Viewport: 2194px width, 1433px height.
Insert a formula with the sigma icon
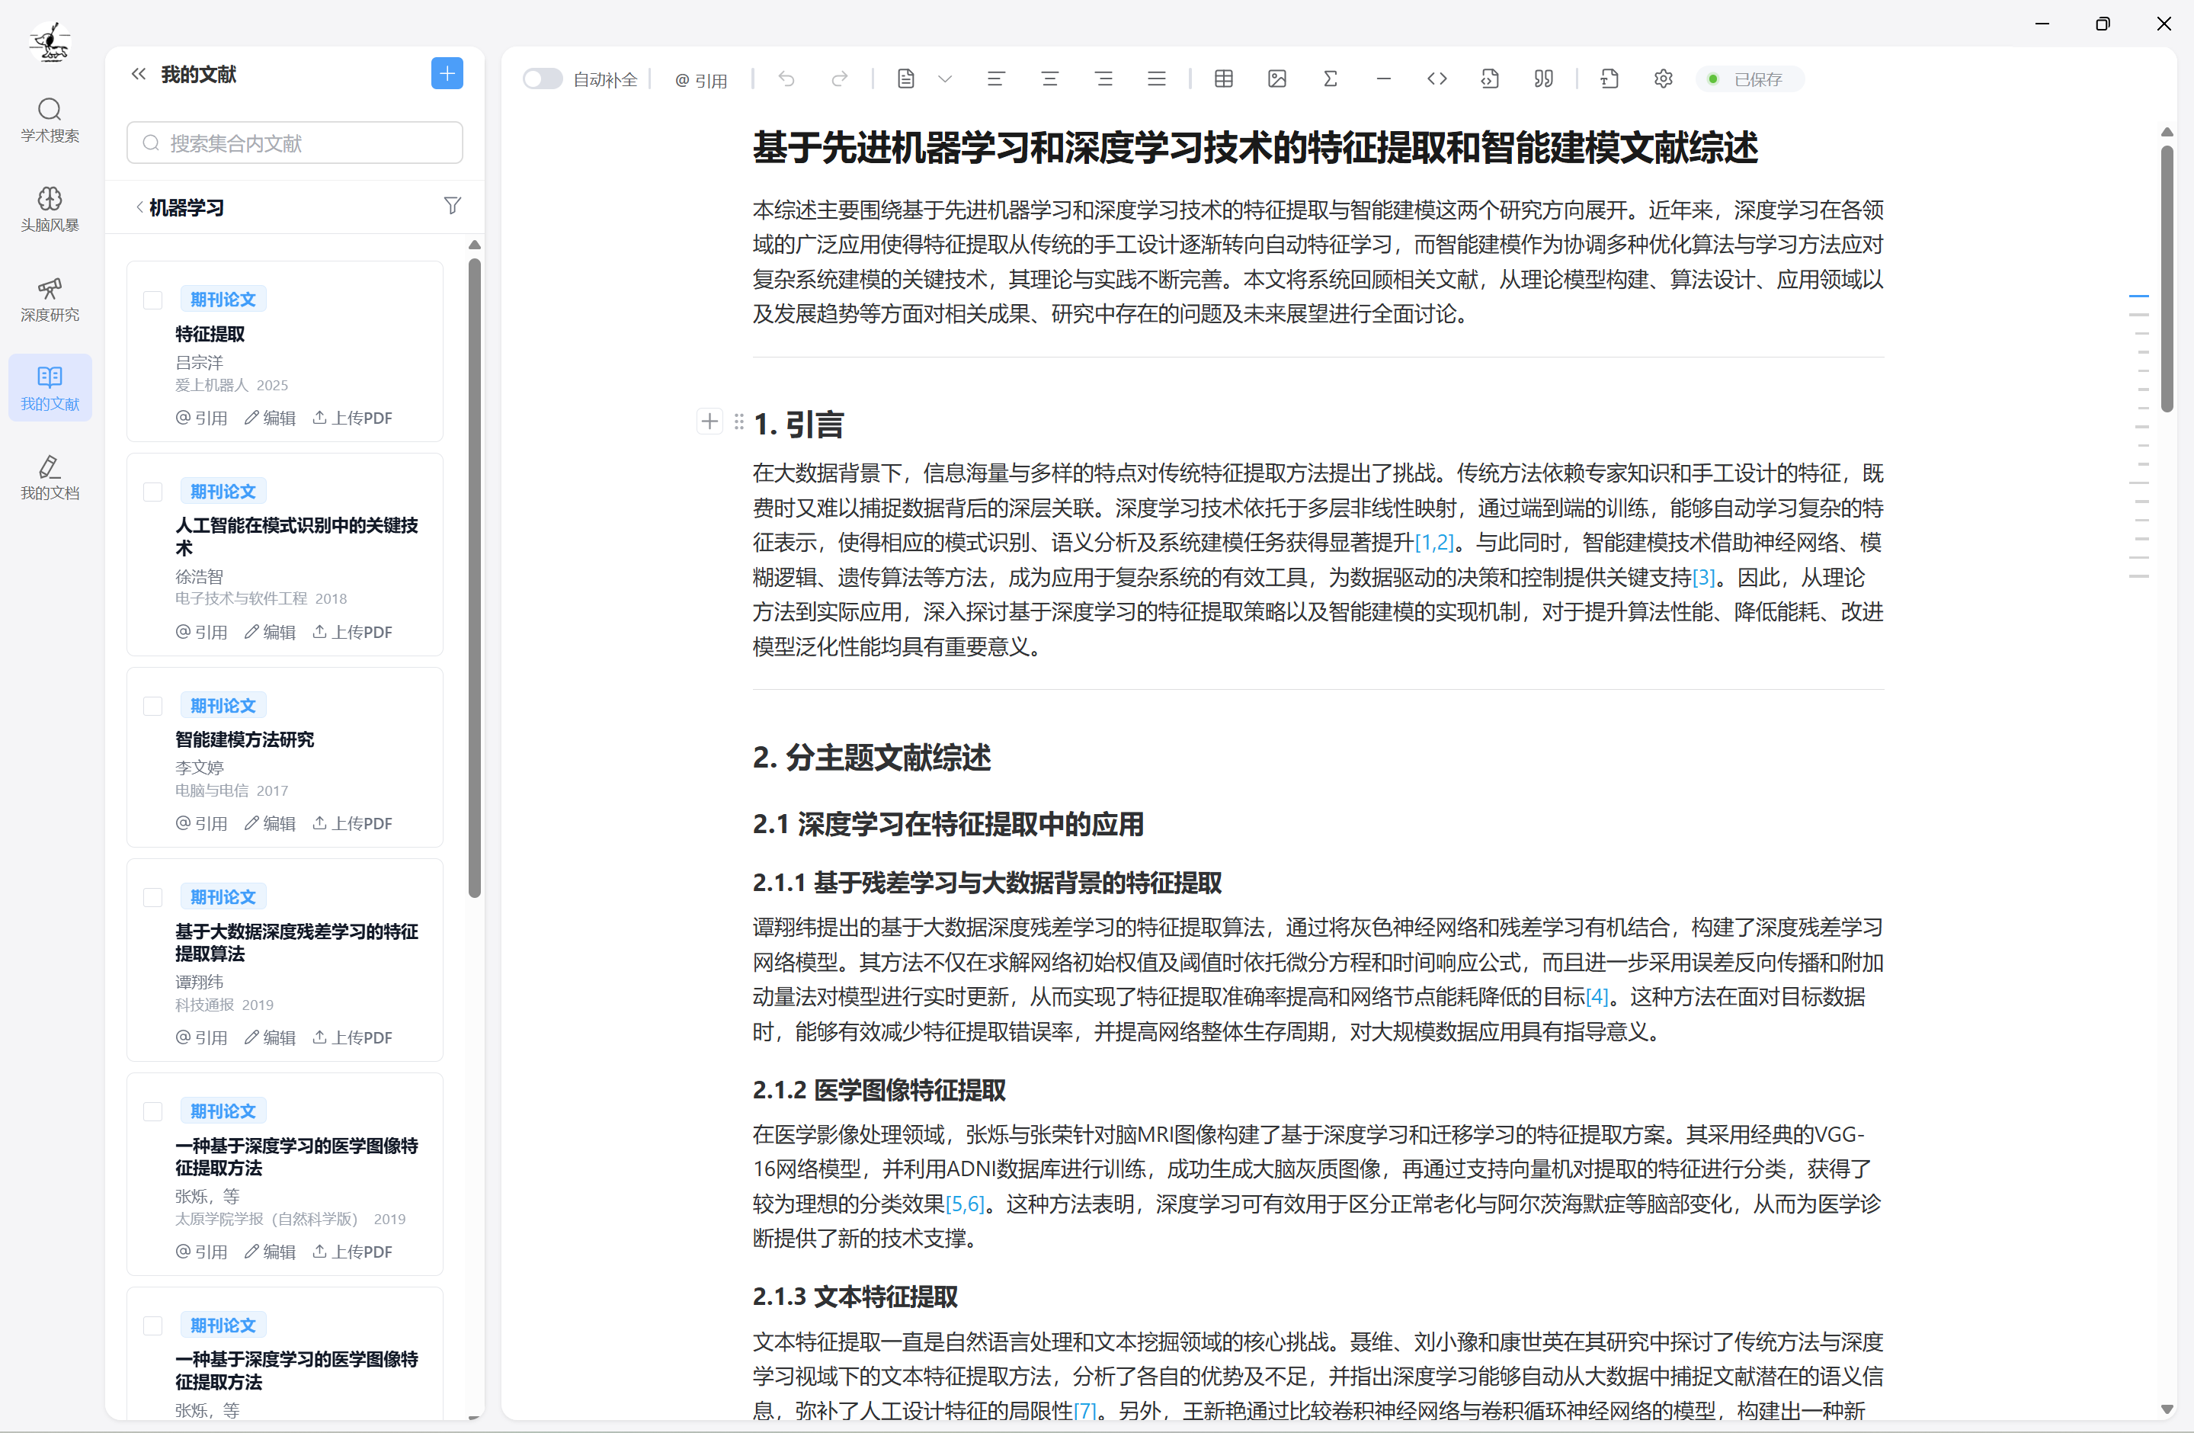[1331, 79]
